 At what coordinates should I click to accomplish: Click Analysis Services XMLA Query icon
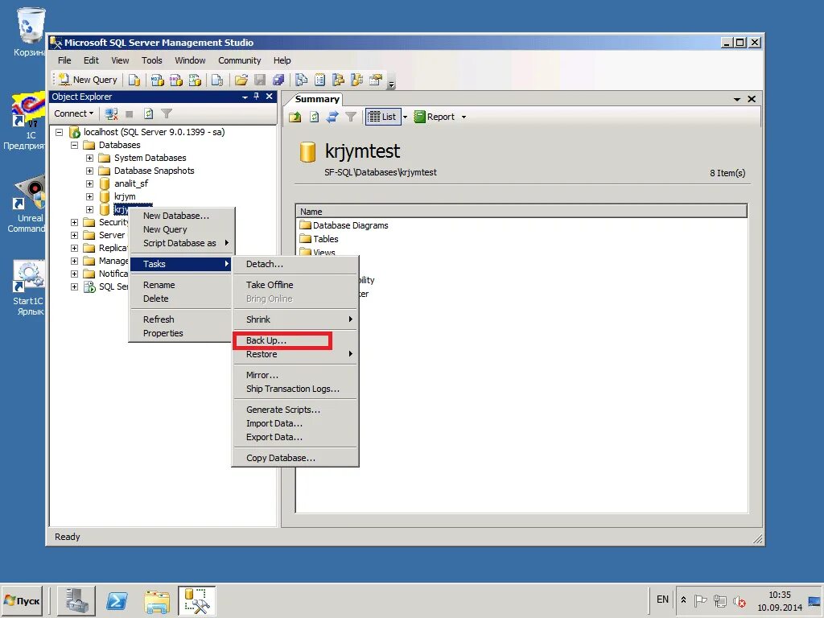195,80
